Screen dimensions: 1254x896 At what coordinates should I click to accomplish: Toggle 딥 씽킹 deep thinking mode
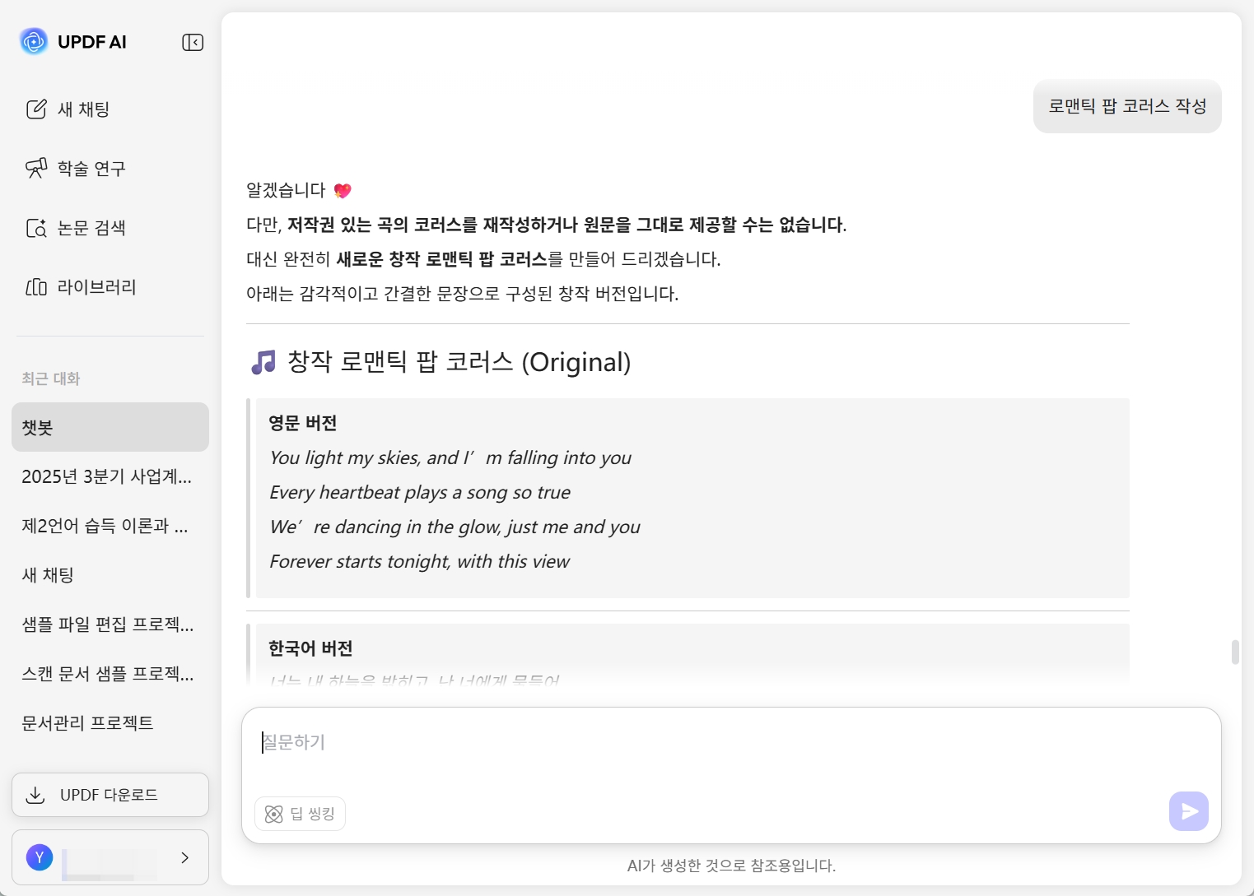tap(300, 814)
